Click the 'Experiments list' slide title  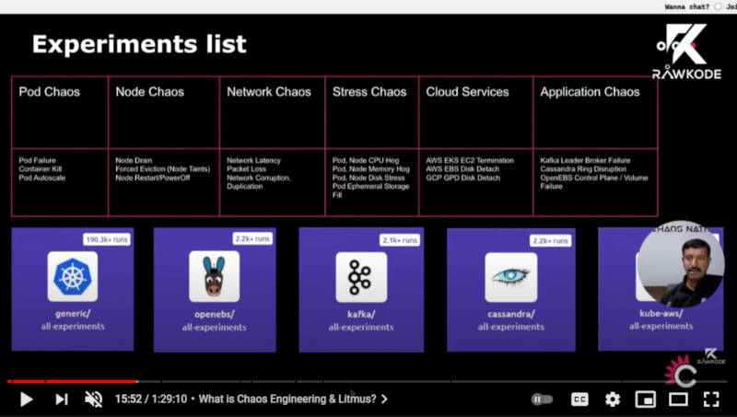[x=139, y=44]
